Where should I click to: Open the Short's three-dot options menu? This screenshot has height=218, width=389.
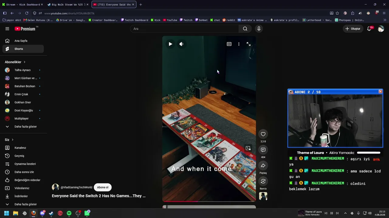click(239, 44)
